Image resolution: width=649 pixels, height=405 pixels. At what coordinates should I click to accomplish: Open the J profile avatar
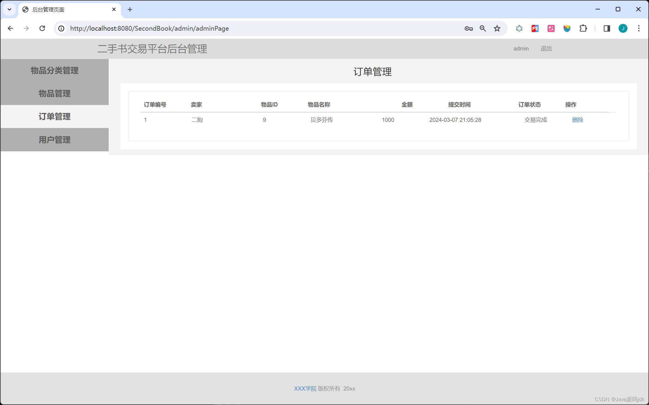(623, 28)
